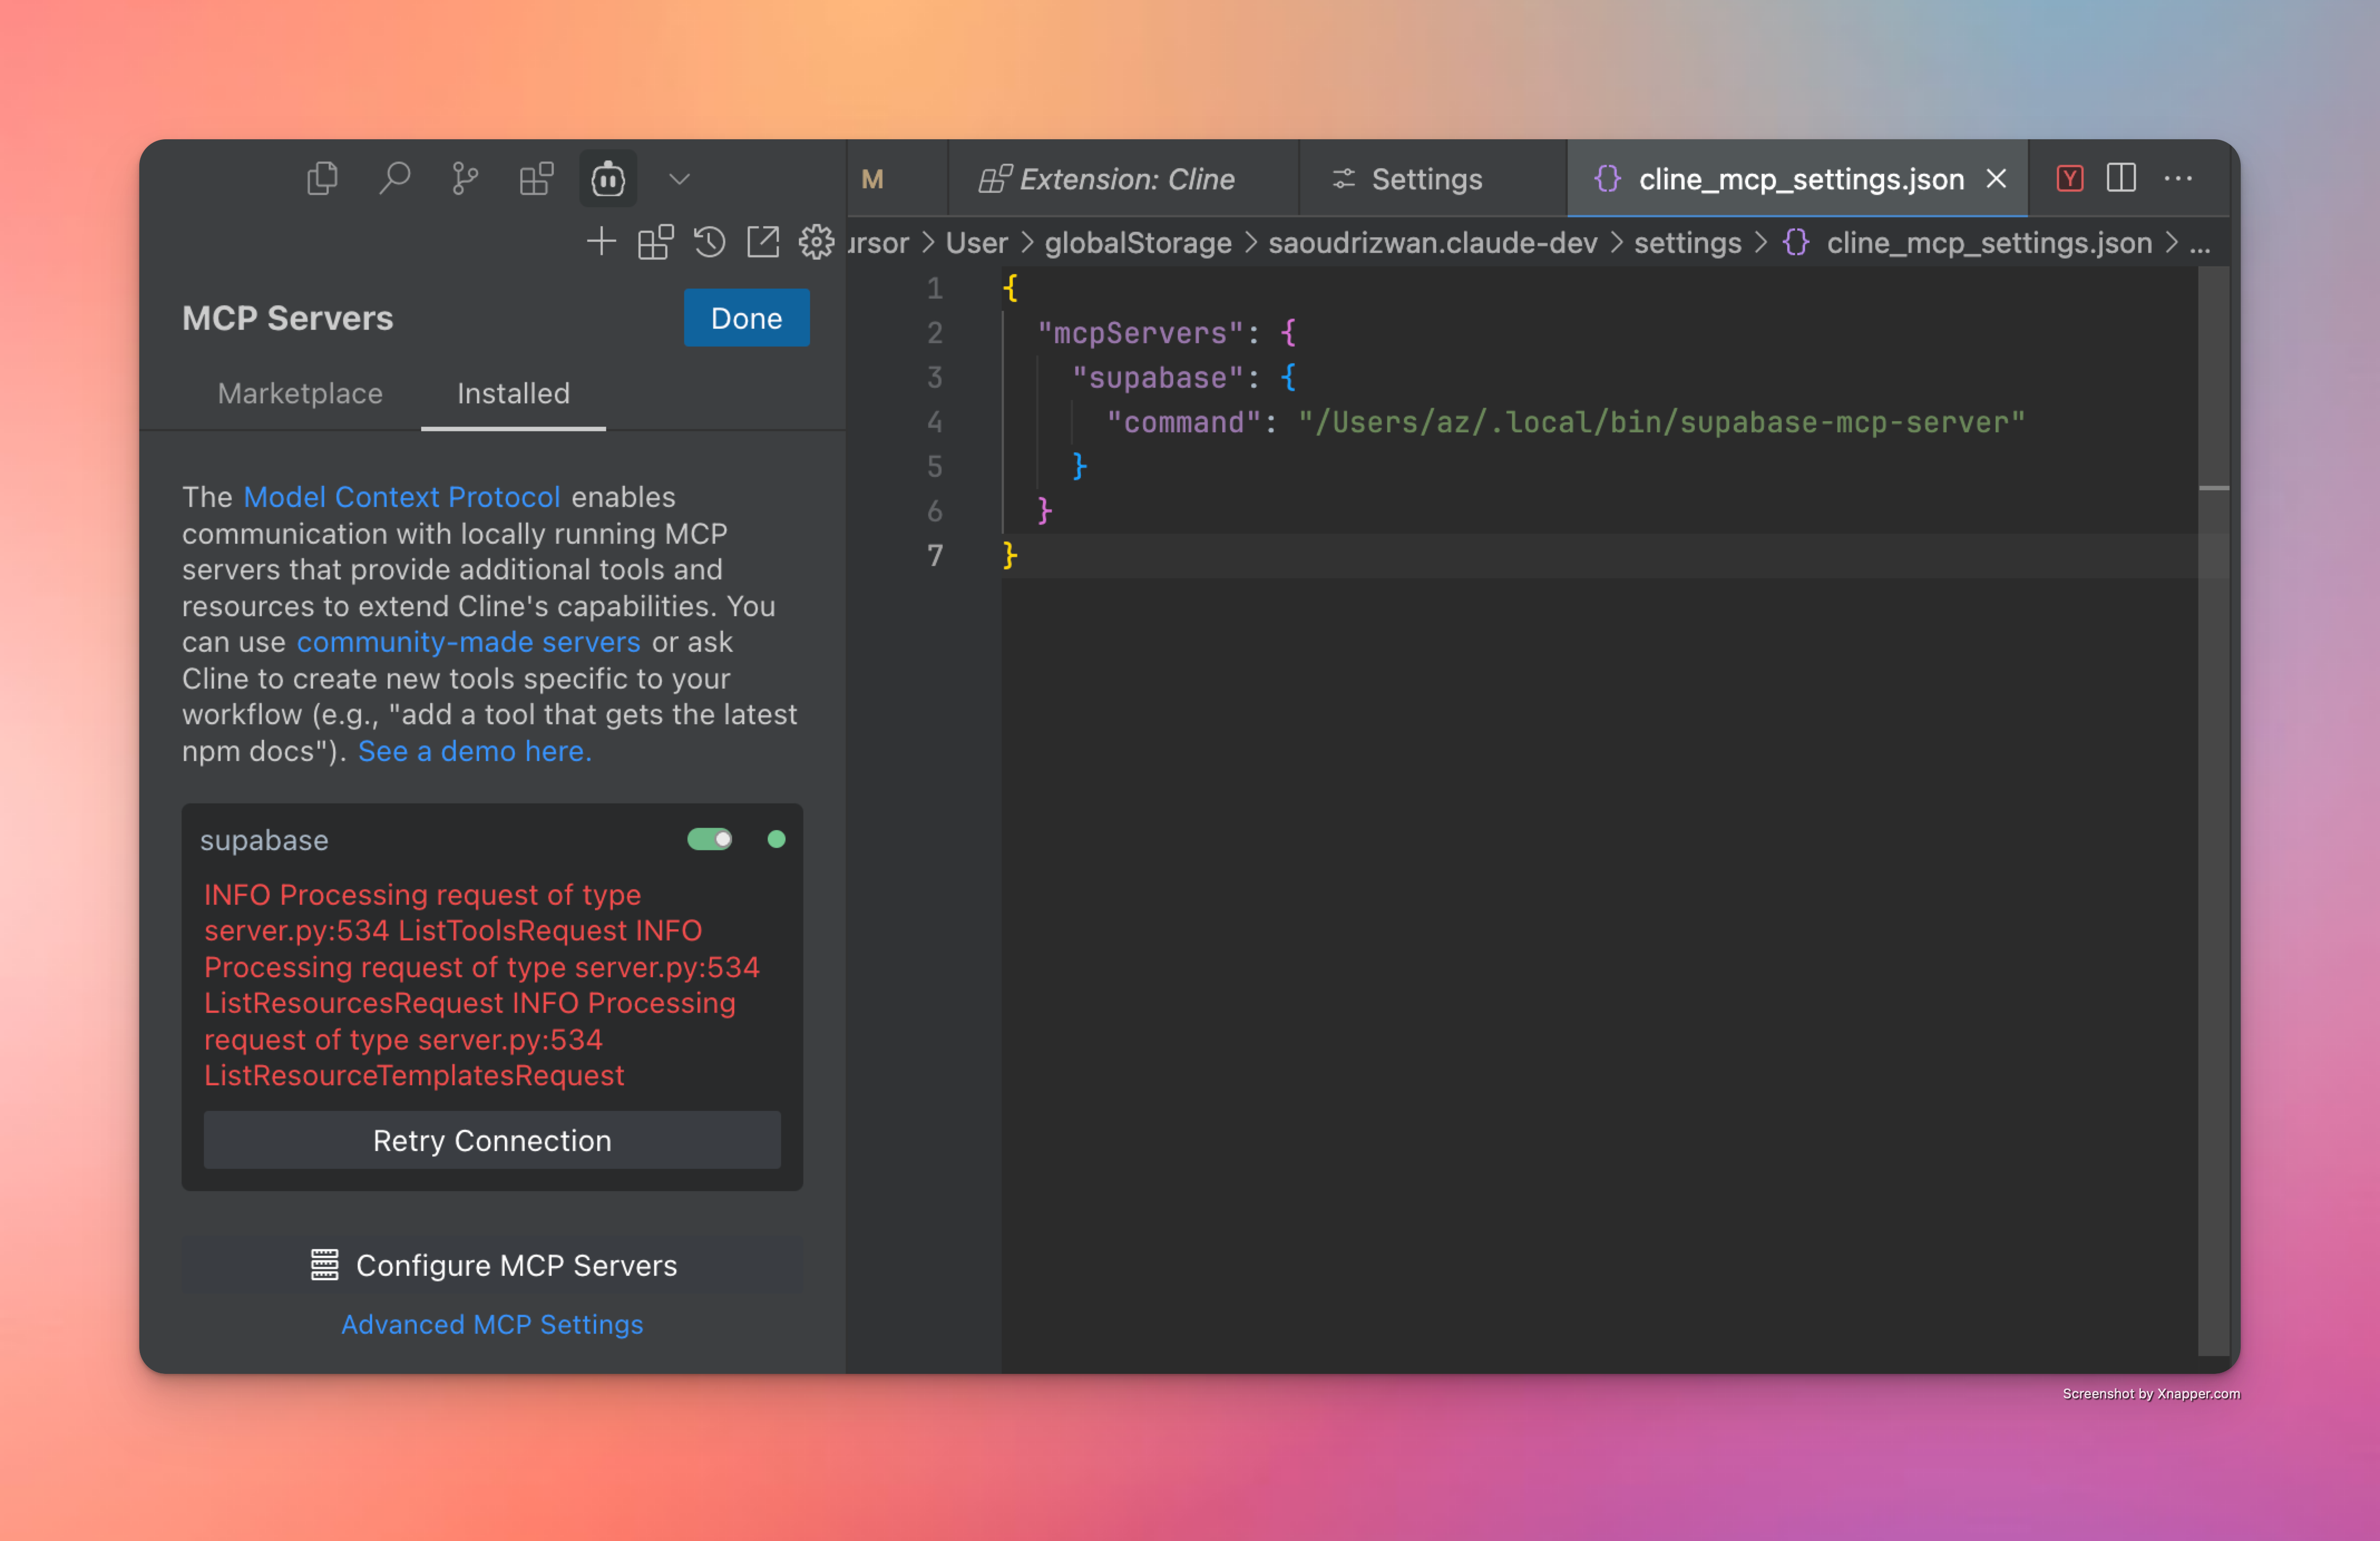Open MCP history with the clock icon

(x=709, y=242)
